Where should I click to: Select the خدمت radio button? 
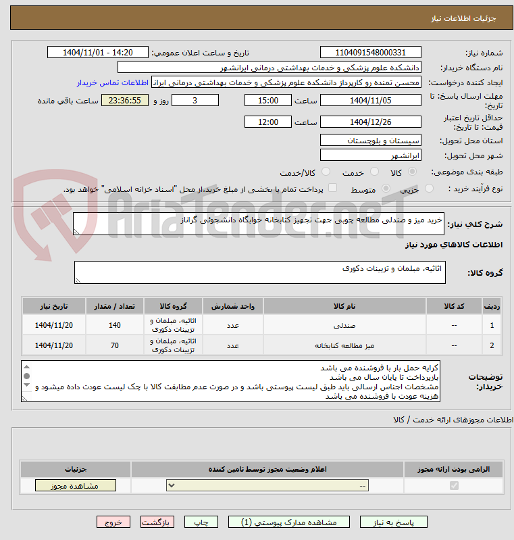pyautogui.click(x=374, y=172)
